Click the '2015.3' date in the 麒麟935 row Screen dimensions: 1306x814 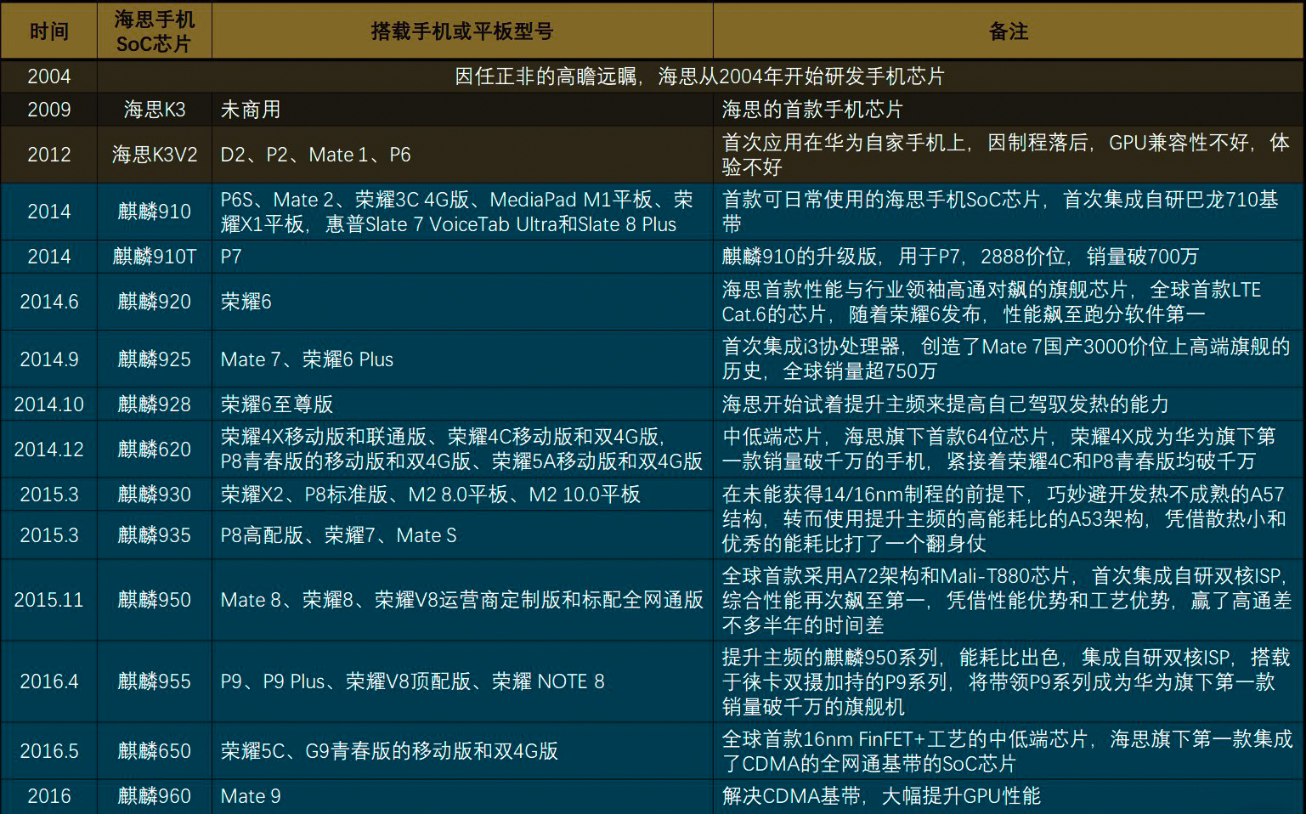pos(48,535)
